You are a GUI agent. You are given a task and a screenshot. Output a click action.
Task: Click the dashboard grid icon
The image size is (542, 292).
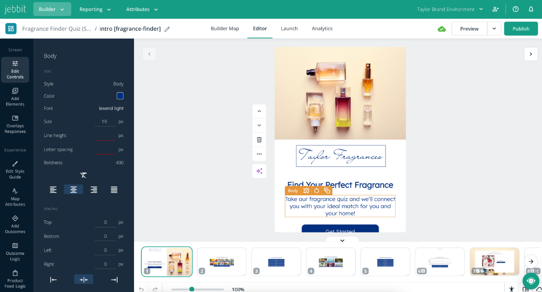click(11, 28)
